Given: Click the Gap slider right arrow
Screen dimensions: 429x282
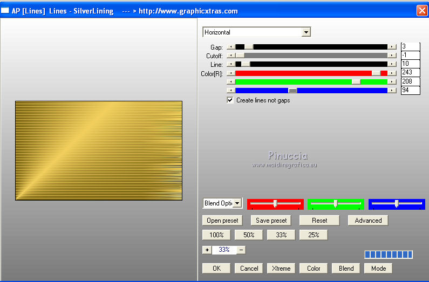Looking at the screenshot, I should click(x=392, y=47).
